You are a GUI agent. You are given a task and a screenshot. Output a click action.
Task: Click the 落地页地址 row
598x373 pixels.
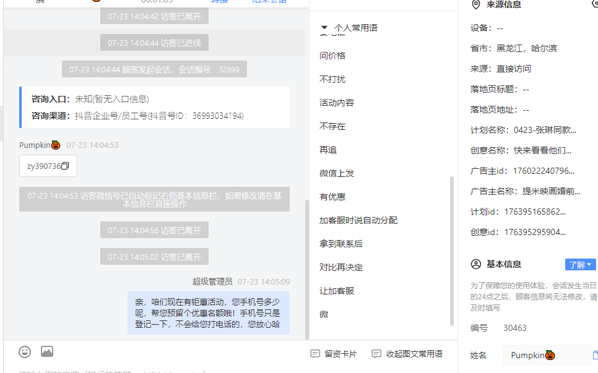[x=500, y=109]
